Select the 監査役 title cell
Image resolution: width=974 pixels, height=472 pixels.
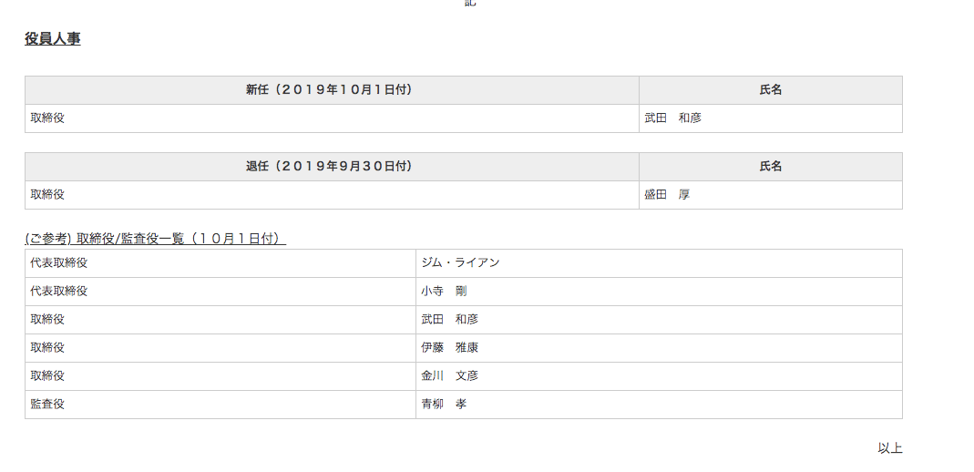point(47,405)
